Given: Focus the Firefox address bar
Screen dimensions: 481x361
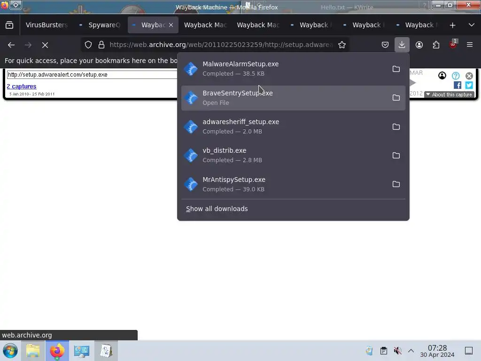Looking at the screenshot, I should tap(221, 45).
